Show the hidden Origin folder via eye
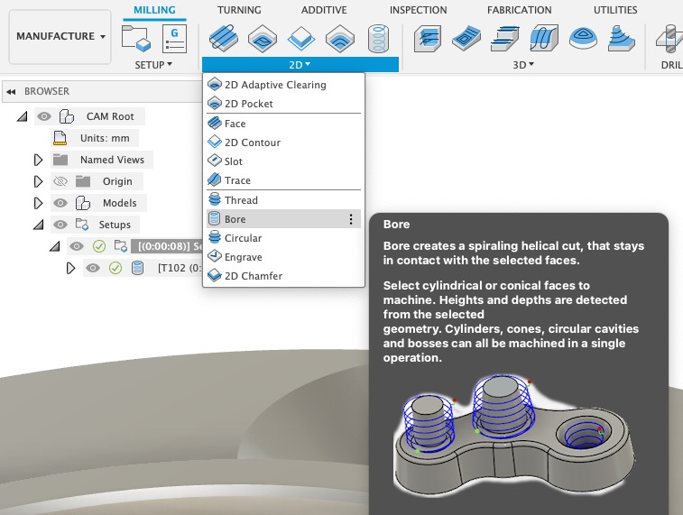This screenshot has height=515, width=683. [60, 181]
